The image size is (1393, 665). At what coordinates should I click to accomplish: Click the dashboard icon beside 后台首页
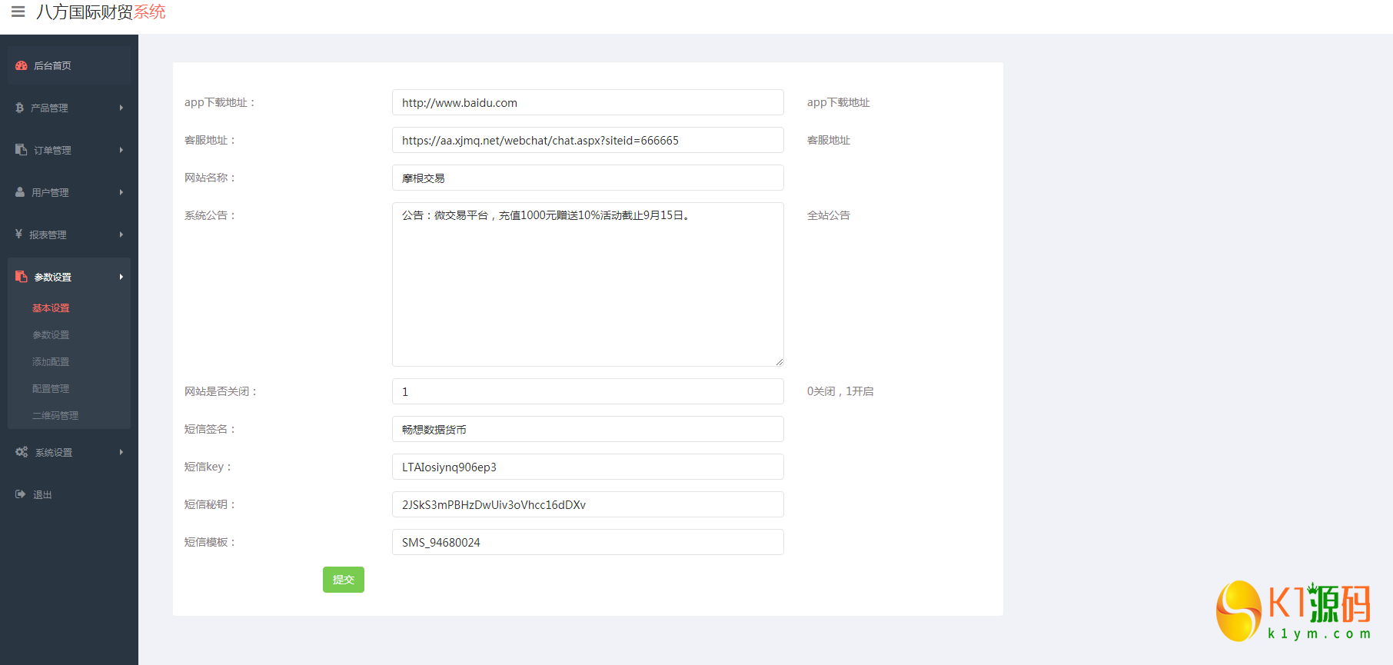point(22,65)
